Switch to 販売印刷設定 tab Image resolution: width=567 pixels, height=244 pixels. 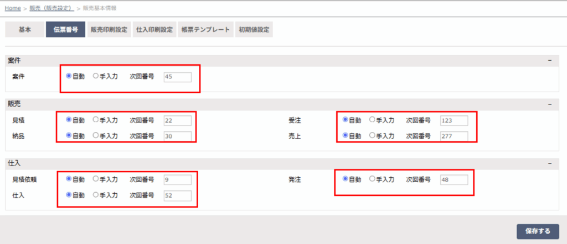[x=109, y=30]
